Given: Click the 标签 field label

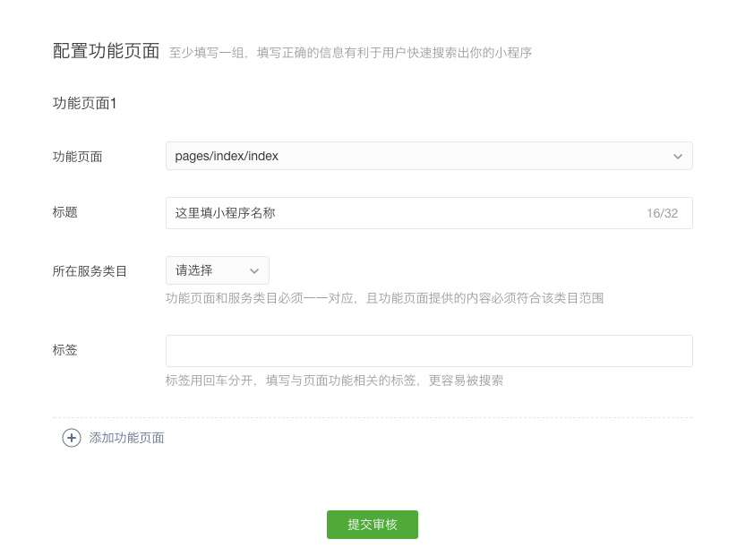Looking at the screenshot, I should click(64, 350).
